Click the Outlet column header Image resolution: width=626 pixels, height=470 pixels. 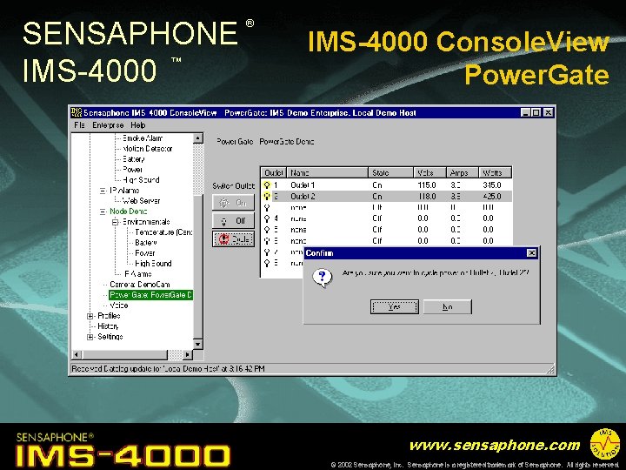[x=274, y=172]
